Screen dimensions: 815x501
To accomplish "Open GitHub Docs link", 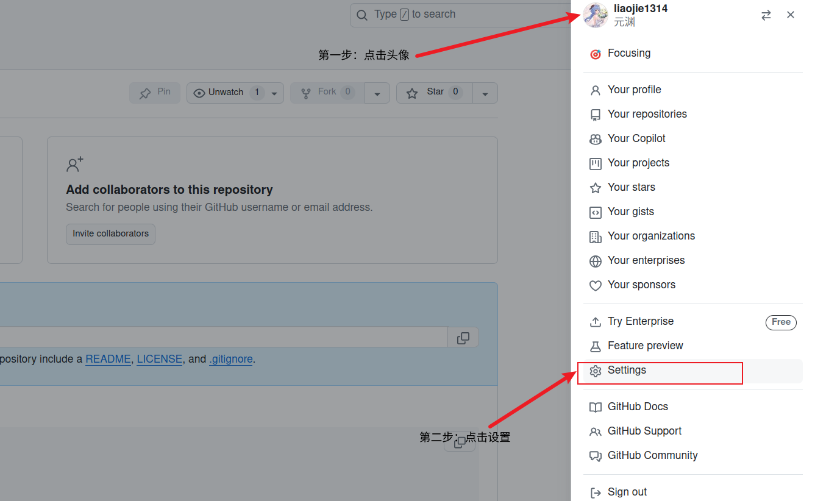I will 693,407.
